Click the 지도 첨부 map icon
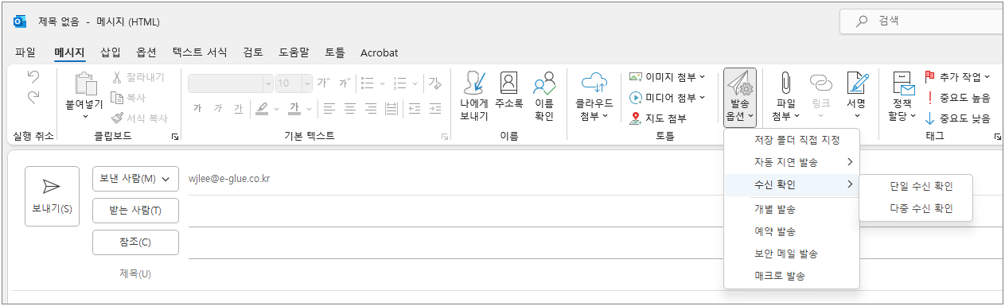1005x306 pixels. (x=635, y=118)
